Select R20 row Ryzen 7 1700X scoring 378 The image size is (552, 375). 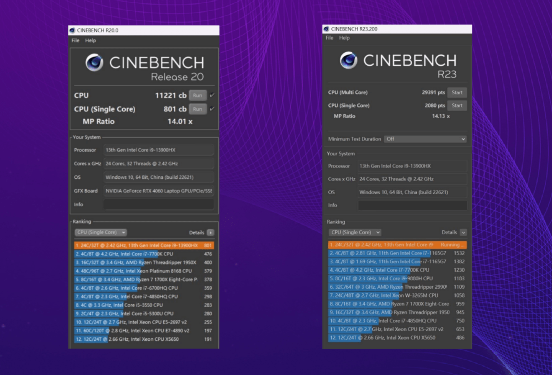[144, 280]
